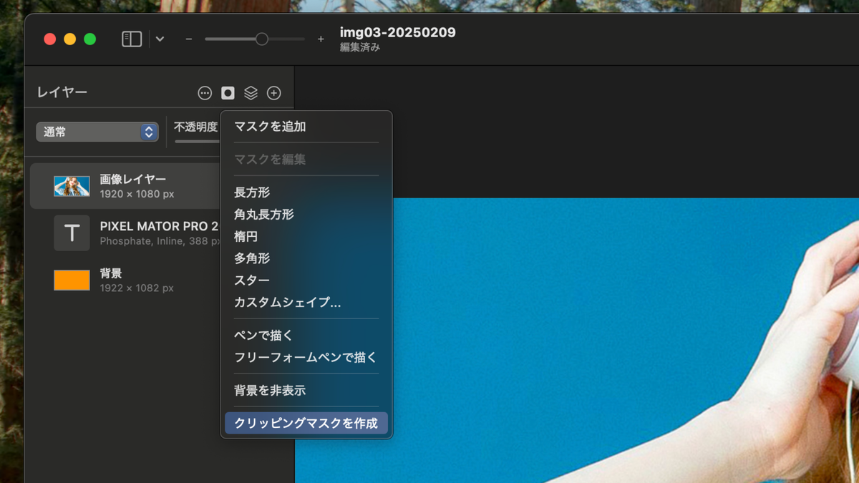The height and width of the screenshot is (483, 859).
Task: Choose 長方形 mask shape
Action: [x=306, y=192]
